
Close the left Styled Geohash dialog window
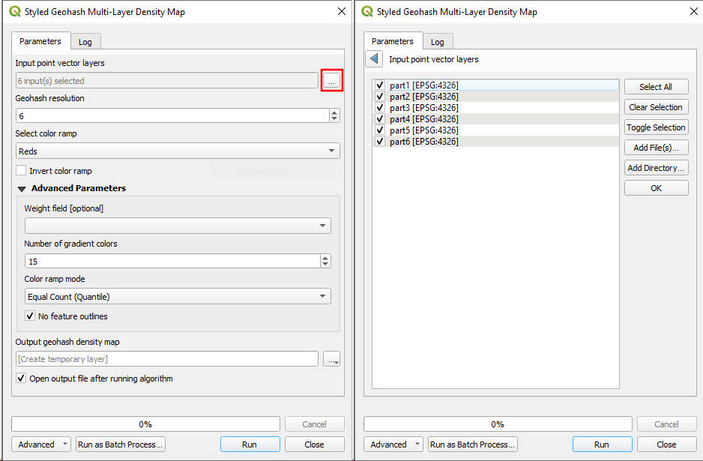pyautogui.click(x=342, y=11)
